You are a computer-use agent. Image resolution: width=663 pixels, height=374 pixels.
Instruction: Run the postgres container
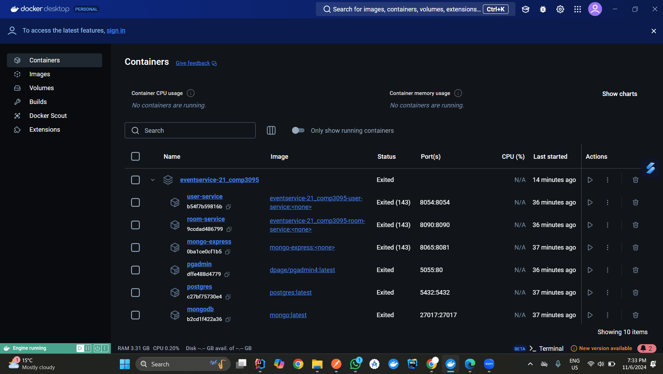(x=590, y=292)
